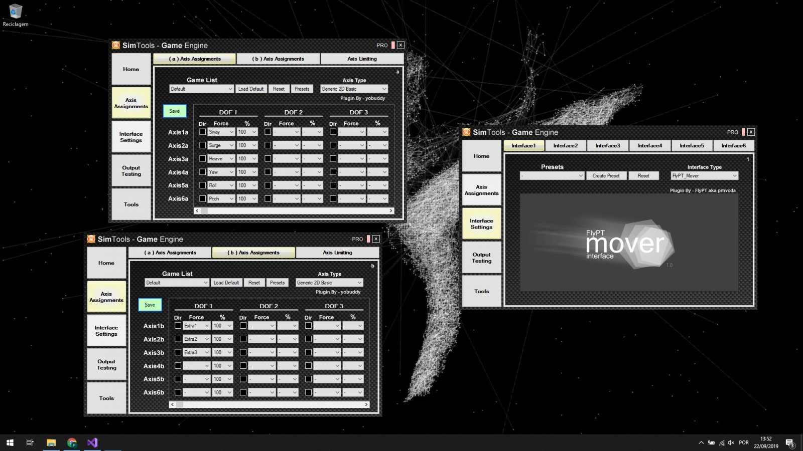
Task: Open the Visual Studio taskbar icon
Action: pos(92,442)
